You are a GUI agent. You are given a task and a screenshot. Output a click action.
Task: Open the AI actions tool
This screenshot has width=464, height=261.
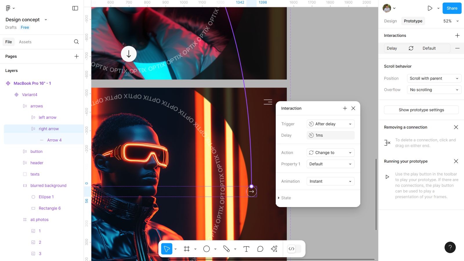point(274,249)
